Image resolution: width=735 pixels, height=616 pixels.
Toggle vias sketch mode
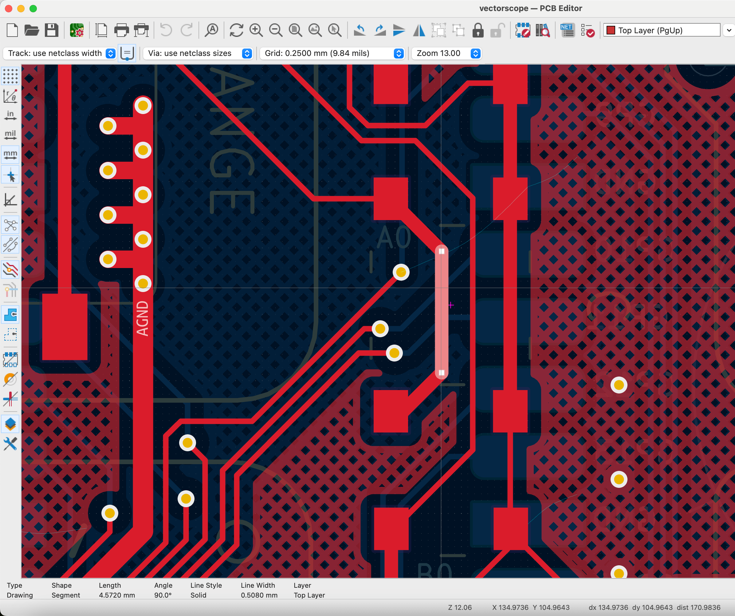coord(10,379)
